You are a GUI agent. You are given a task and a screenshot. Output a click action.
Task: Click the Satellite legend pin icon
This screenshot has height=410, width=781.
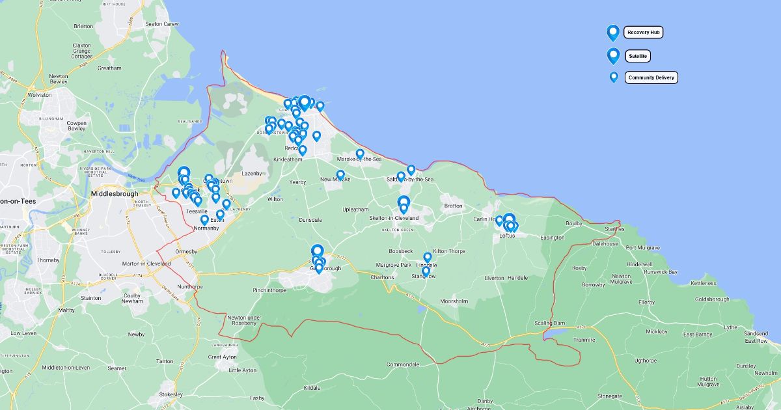613,56
